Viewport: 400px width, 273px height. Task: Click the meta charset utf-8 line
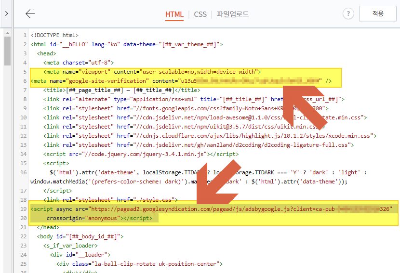[x=79, y=63]
